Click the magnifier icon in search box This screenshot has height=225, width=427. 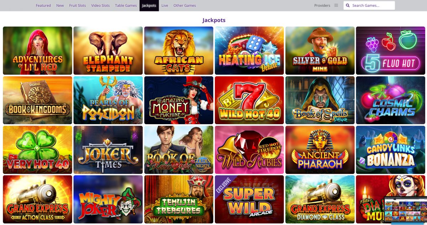tap(348, 5)
